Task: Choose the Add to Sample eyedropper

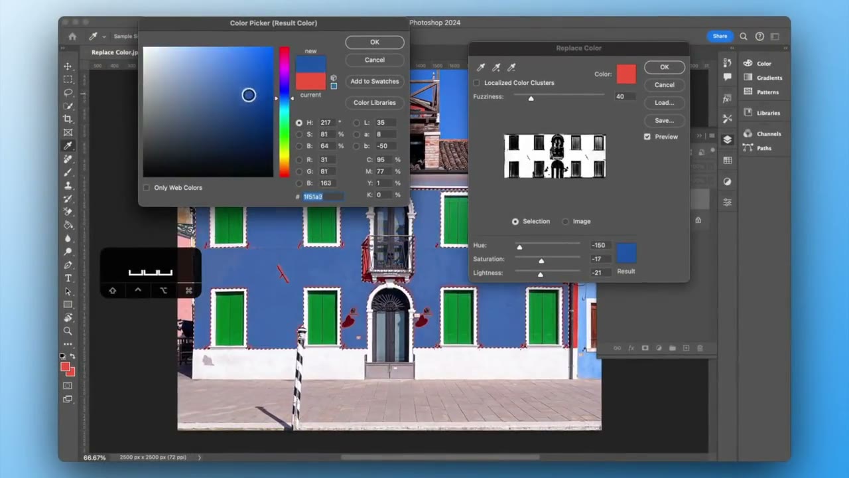Action: (496, 67)
